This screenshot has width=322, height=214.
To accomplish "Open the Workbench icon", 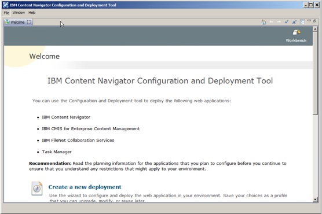I will pyautogui.click(x=296, y=32).
